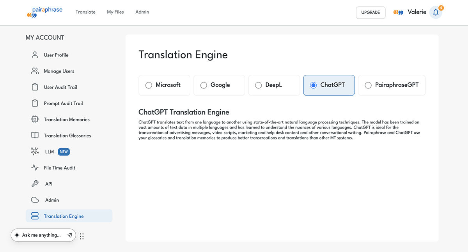Select the File Time Audit waveform icon
The width and height of the screenshot is (468, 252).
pyautogui.click(x=35, y=167)
